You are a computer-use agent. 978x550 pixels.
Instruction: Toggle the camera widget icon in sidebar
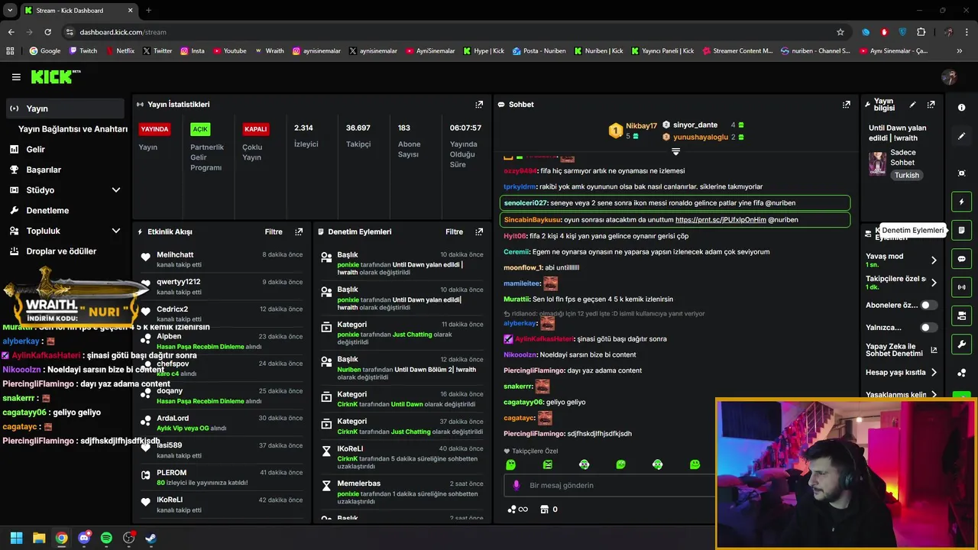[x=961, y=315]
